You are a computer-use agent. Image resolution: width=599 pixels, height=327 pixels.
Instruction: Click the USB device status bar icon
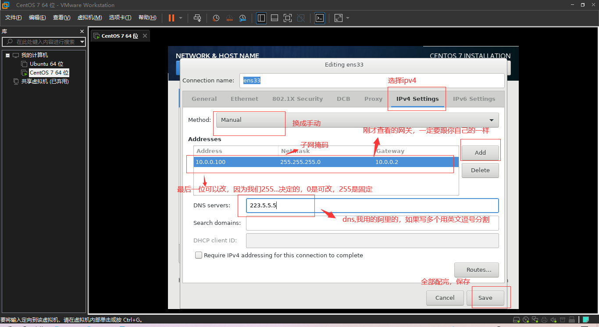click(571, 320)
